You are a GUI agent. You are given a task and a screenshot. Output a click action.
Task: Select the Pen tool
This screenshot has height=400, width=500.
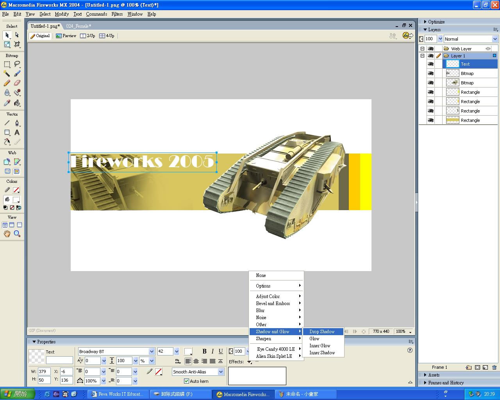[17, 123]
